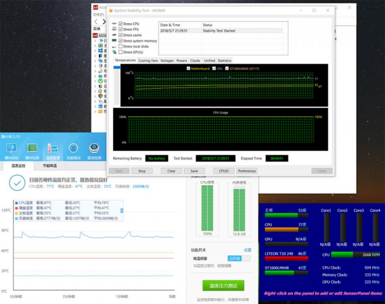Open the 驱动检测 driver detection icon in Ludashi

click(x=94, y=151)
